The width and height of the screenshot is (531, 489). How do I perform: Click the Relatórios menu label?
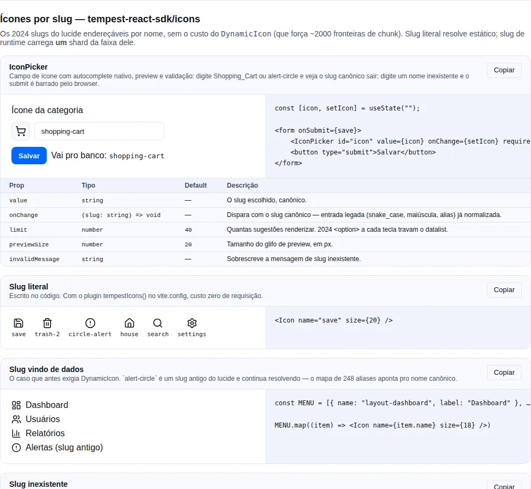45,434
